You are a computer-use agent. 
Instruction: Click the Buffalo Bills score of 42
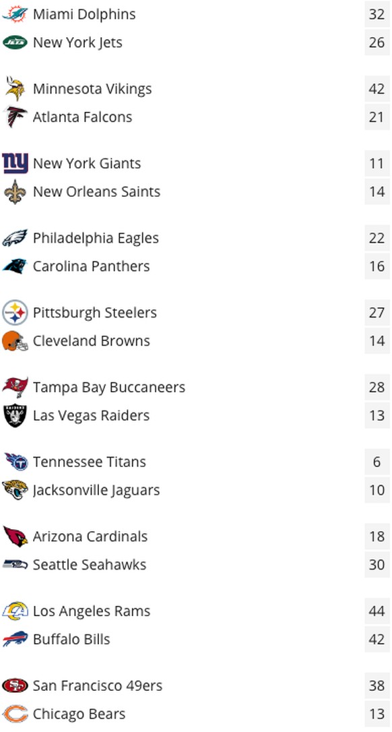pyautogui.click(x=377, y=639)
